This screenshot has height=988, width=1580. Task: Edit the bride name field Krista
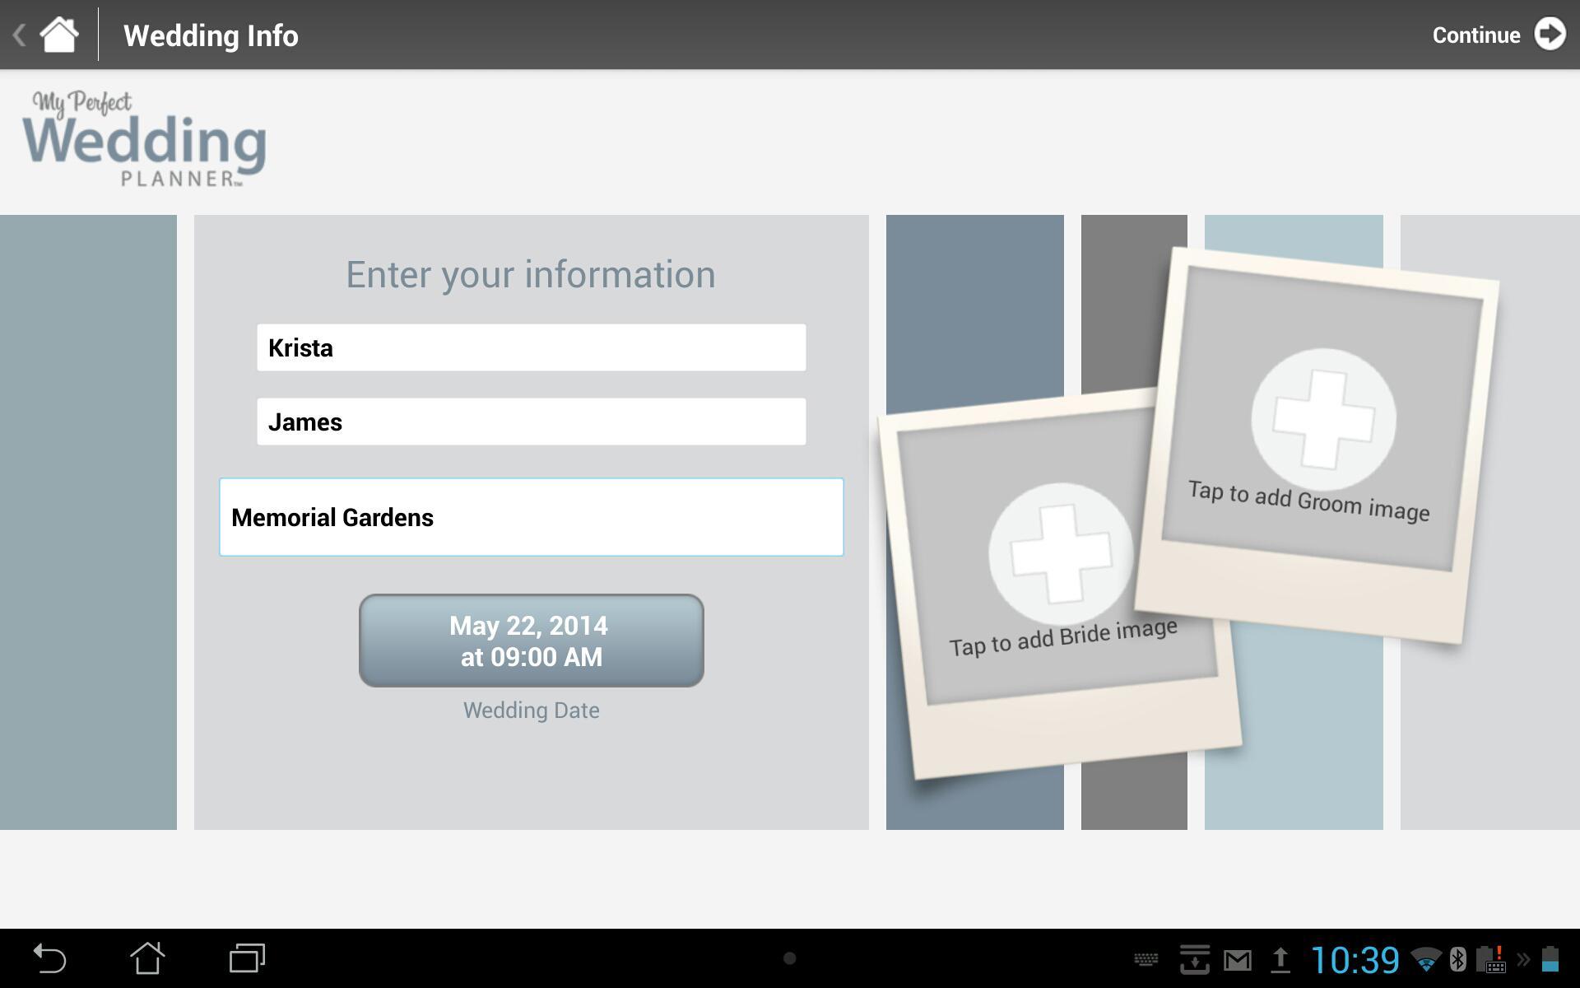coord(531,347)
